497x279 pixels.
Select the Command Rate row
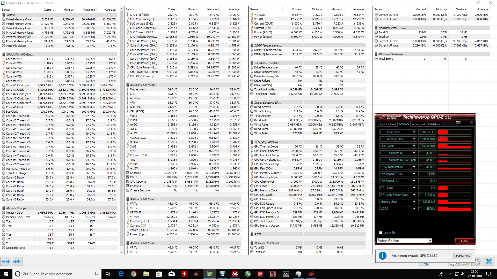(60, 248)
